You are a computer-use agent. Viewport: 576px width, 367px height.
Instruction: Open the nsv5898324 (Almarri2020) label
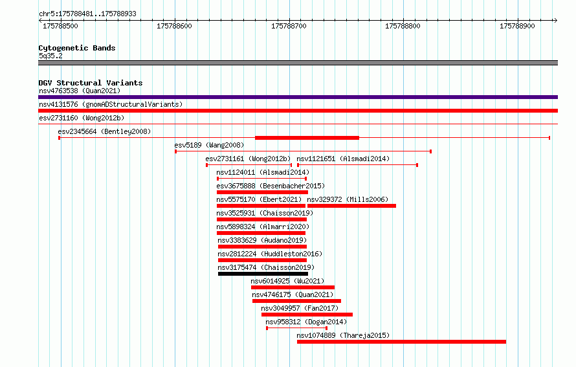tap(263, 227)
